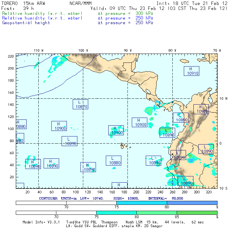Click the green "300 hPa" pressure value
Screen dimensions: 229x229
click(144, 13)
